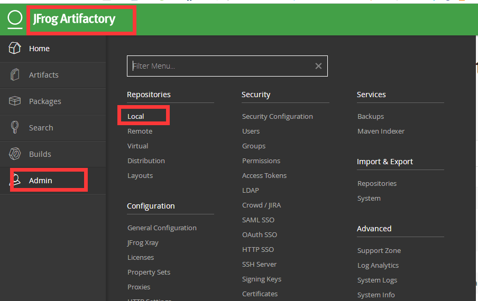Open Security Configuration

[278, 116]
